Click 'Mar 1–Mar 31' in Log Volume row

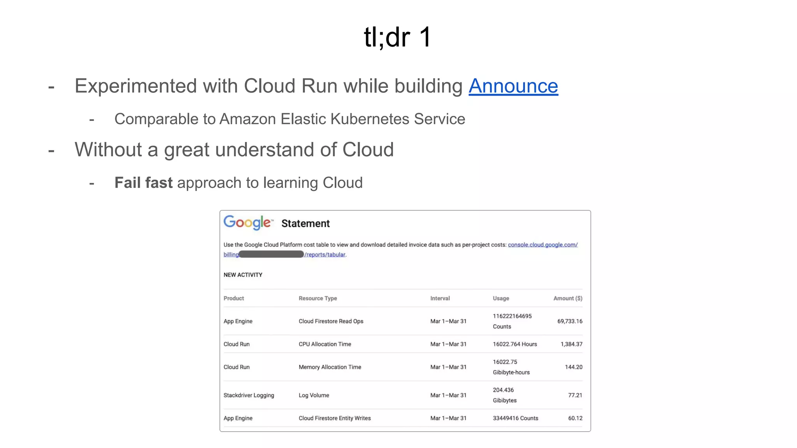click(448, 395)
